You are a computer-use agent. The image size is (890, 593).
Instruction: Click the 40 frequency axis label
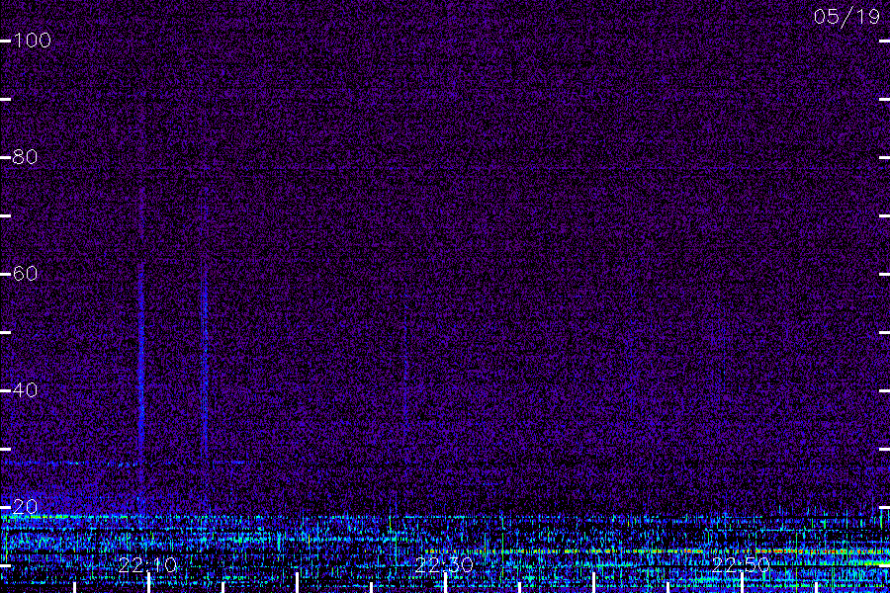25,389
